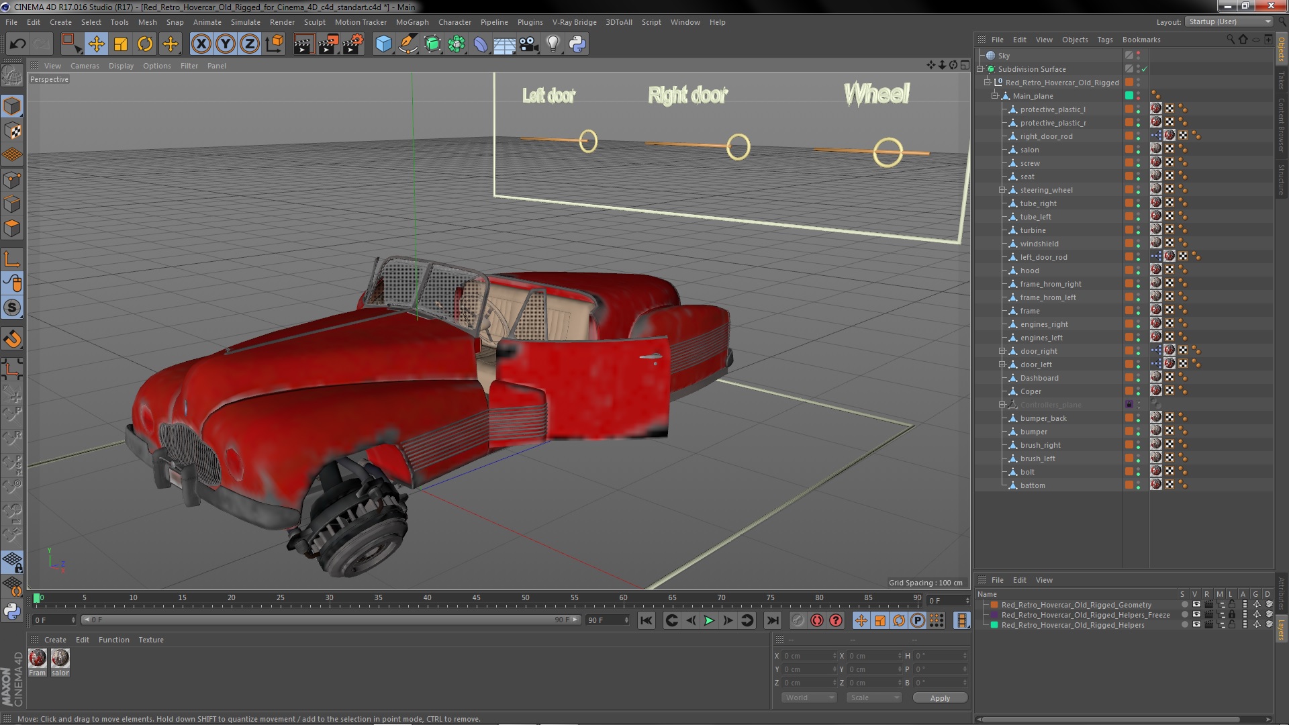Toggle visibility eye of Helpers_Freeze layer
Screen dimensions: 1289x725
click(x=1196, y=615)
